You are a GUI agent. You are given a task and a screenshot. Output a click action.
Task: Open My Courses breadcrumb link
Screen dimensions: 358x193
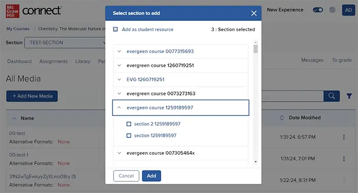[18, 29]
